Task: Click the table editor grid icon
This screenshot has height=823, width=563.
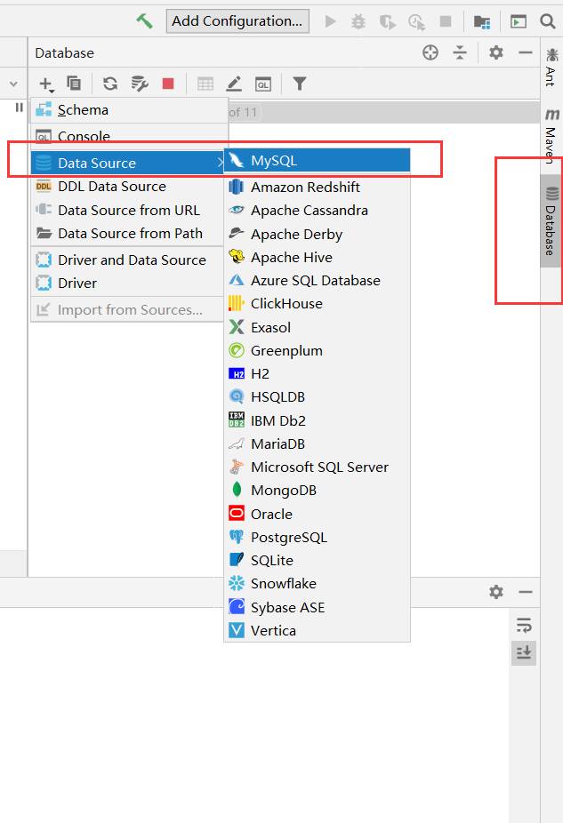Action: 205,84
